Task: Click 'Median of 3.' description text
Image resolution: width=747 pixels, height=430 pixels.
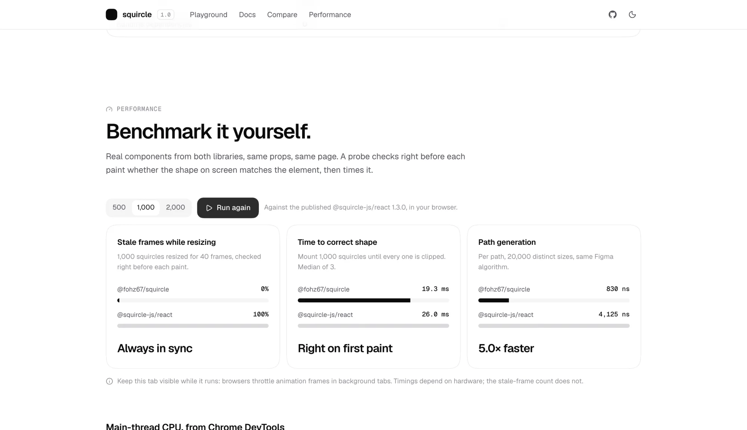Action: 317,267
